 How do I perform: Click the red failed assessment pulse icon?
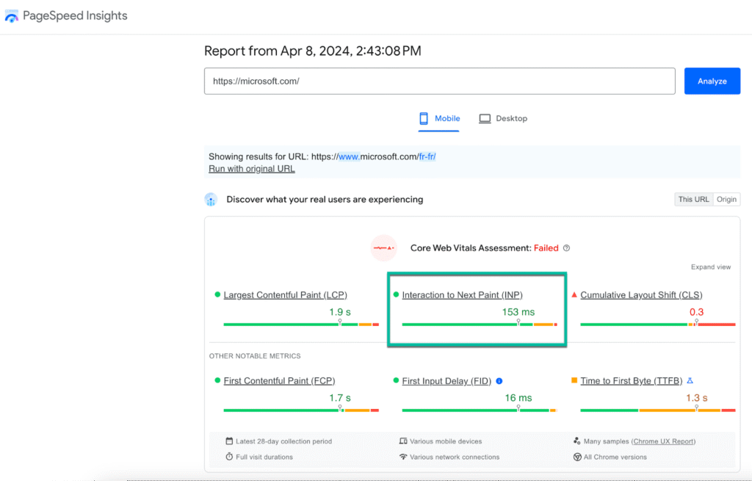[383, 248]
